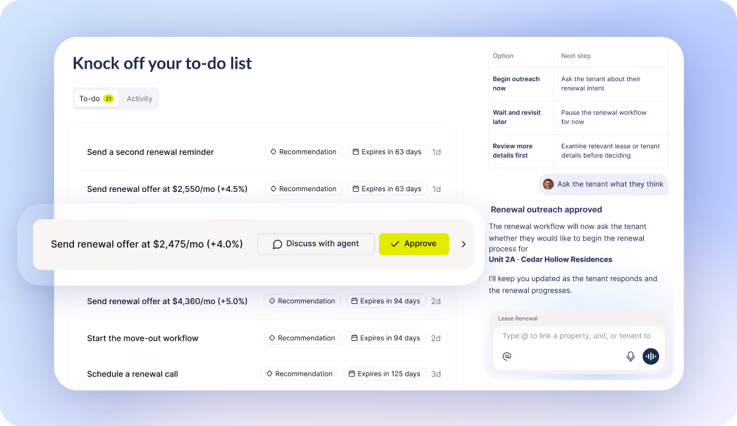This screenshot has width=737, height=426.
Task: Select Review more details first option
Action: [x=512, y=150]
